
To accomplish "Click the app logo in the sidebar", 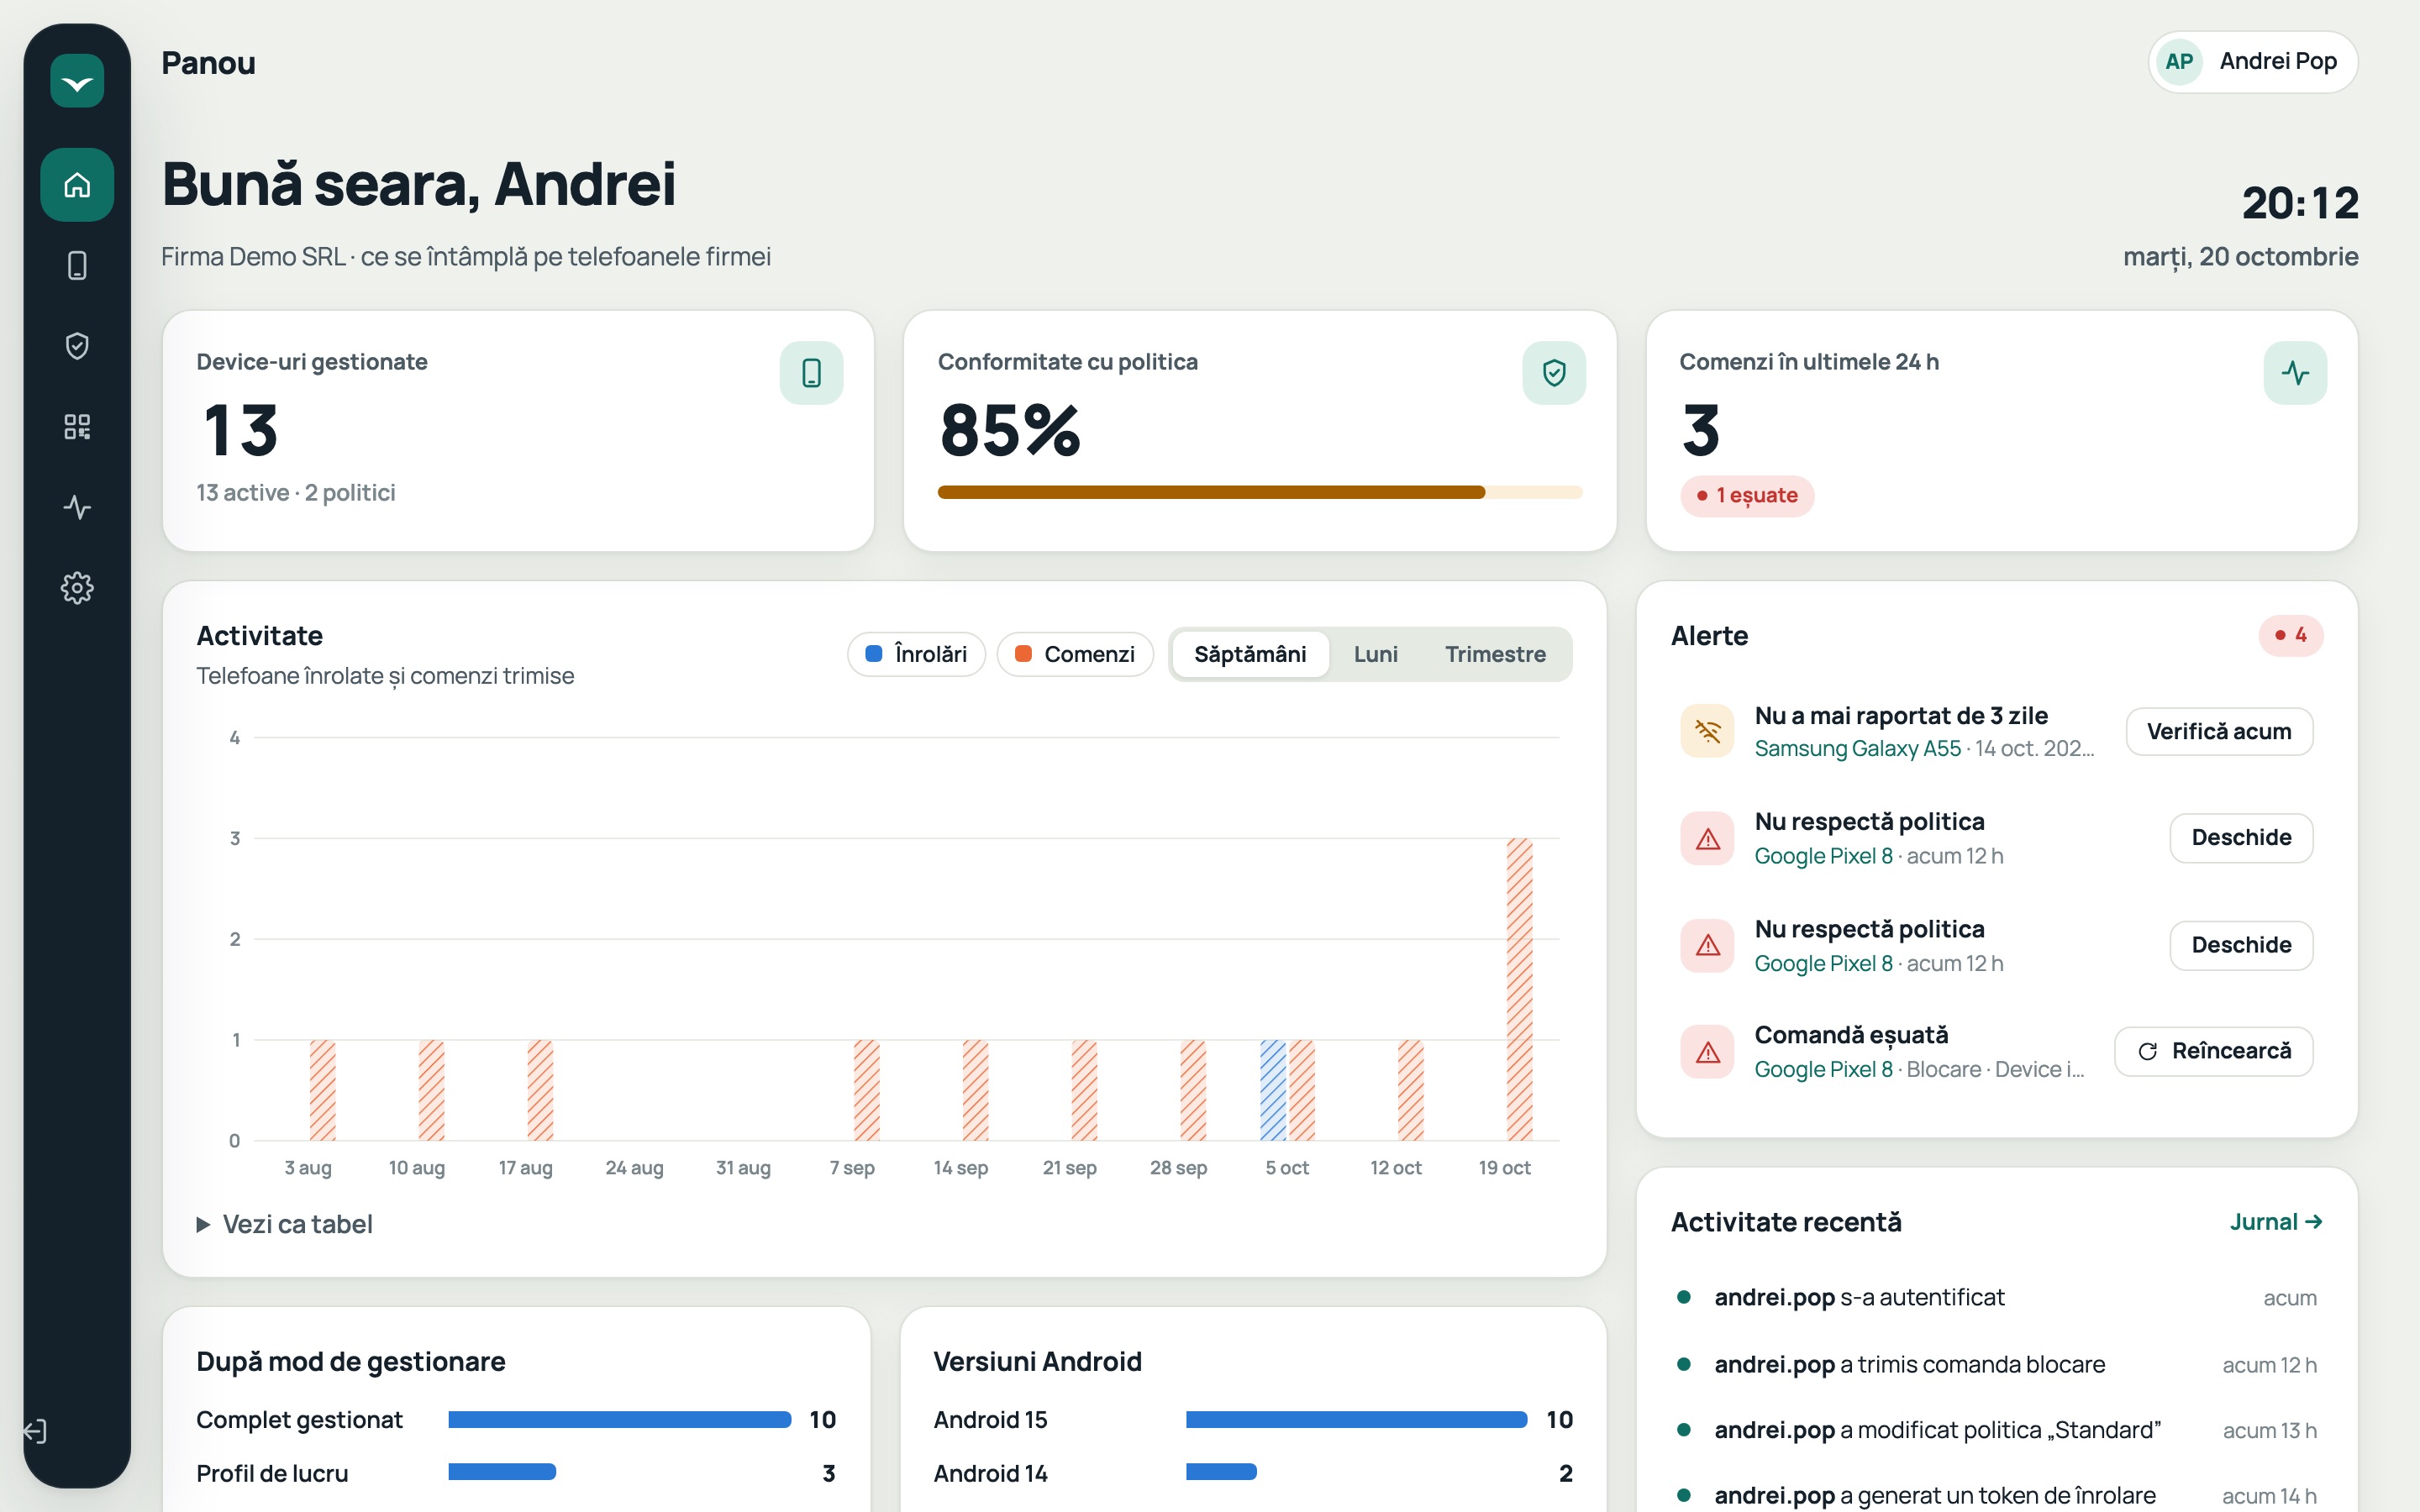I will pos(77,81).
